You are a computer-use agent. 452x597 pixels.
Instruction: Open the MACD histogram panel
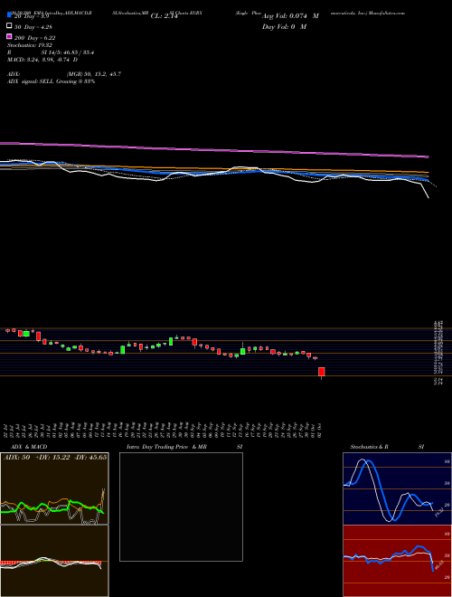coord(54,561)
